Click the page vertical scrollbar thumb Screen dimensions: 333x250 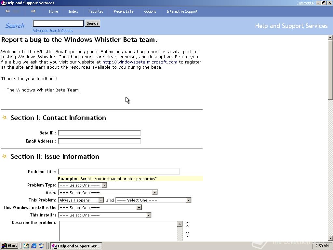click(x=330, y=70)
